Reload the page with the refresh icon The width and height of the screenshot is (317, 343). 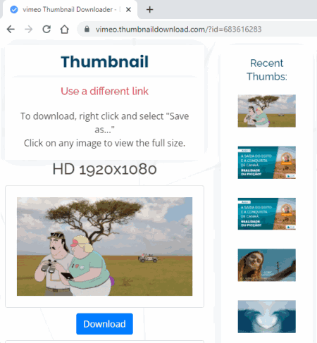coord(46,29)
